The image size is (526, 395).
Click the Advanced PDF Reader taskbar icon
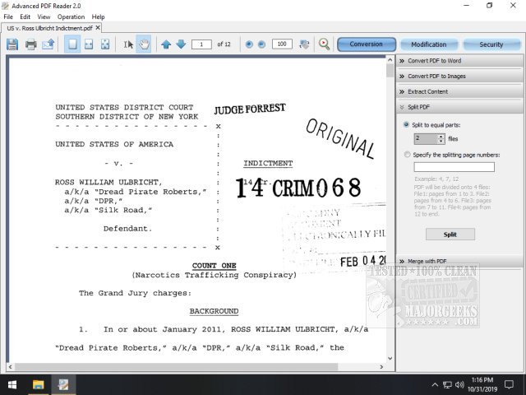63,384
